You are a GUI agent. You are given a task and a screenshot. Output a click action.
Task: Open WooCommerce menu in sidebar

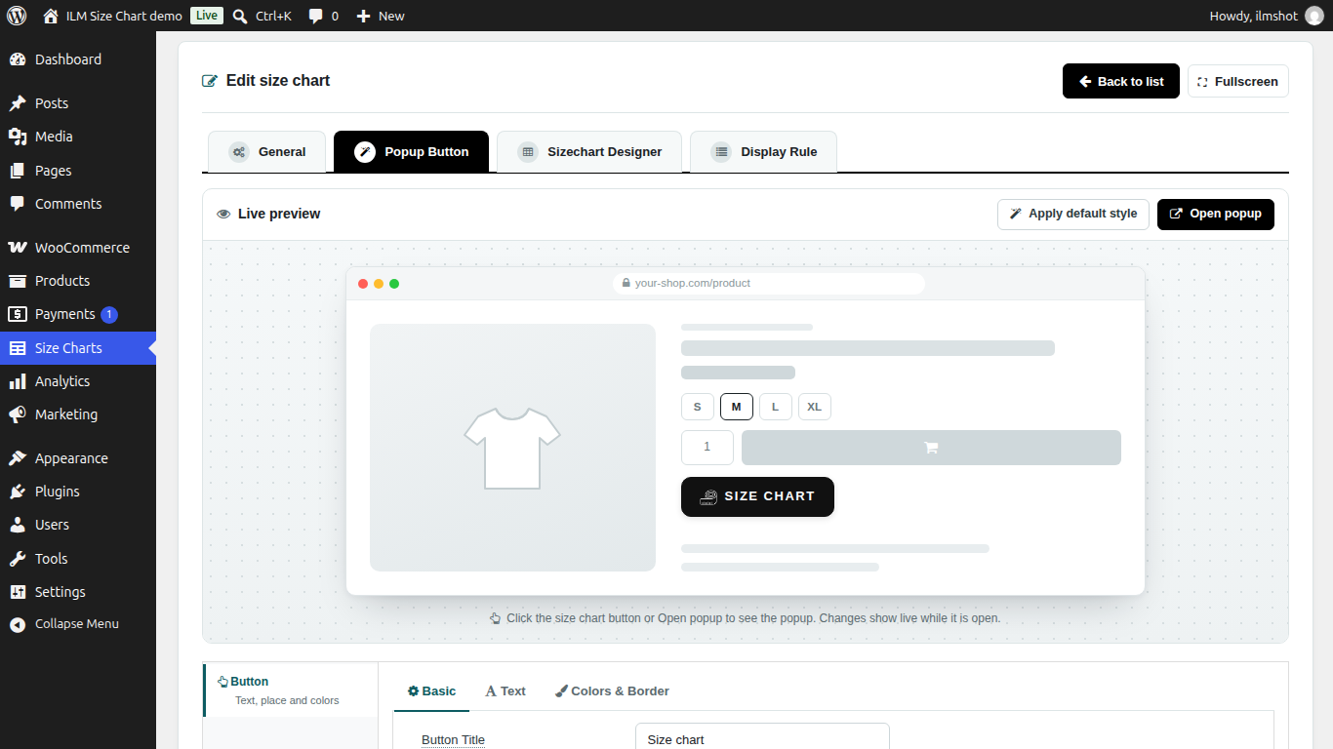point(78,248)
